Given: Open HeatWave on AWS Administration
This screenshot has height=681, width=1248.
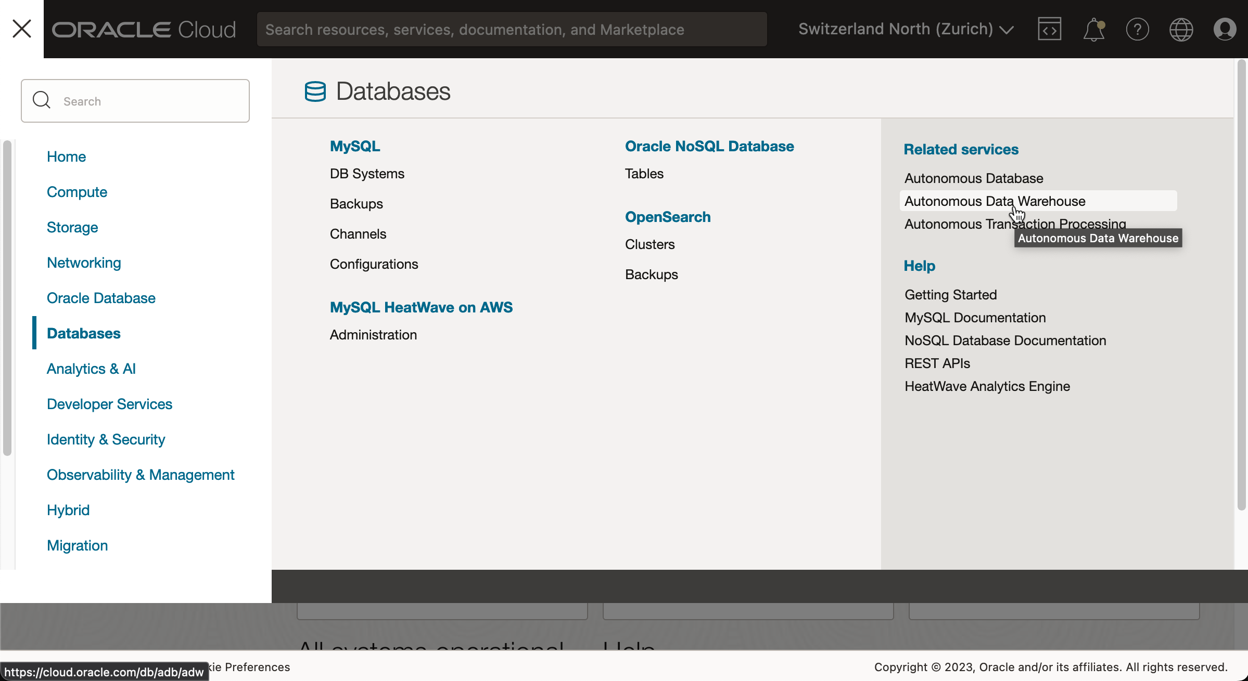Looking at the screenshot, I should (x=373, y=335).
